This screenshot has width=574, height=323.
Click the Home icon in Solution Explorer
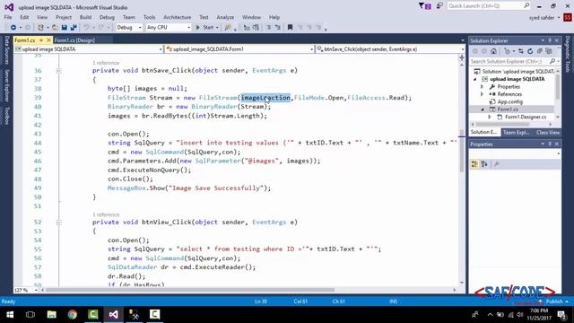[x=493, y=51]
